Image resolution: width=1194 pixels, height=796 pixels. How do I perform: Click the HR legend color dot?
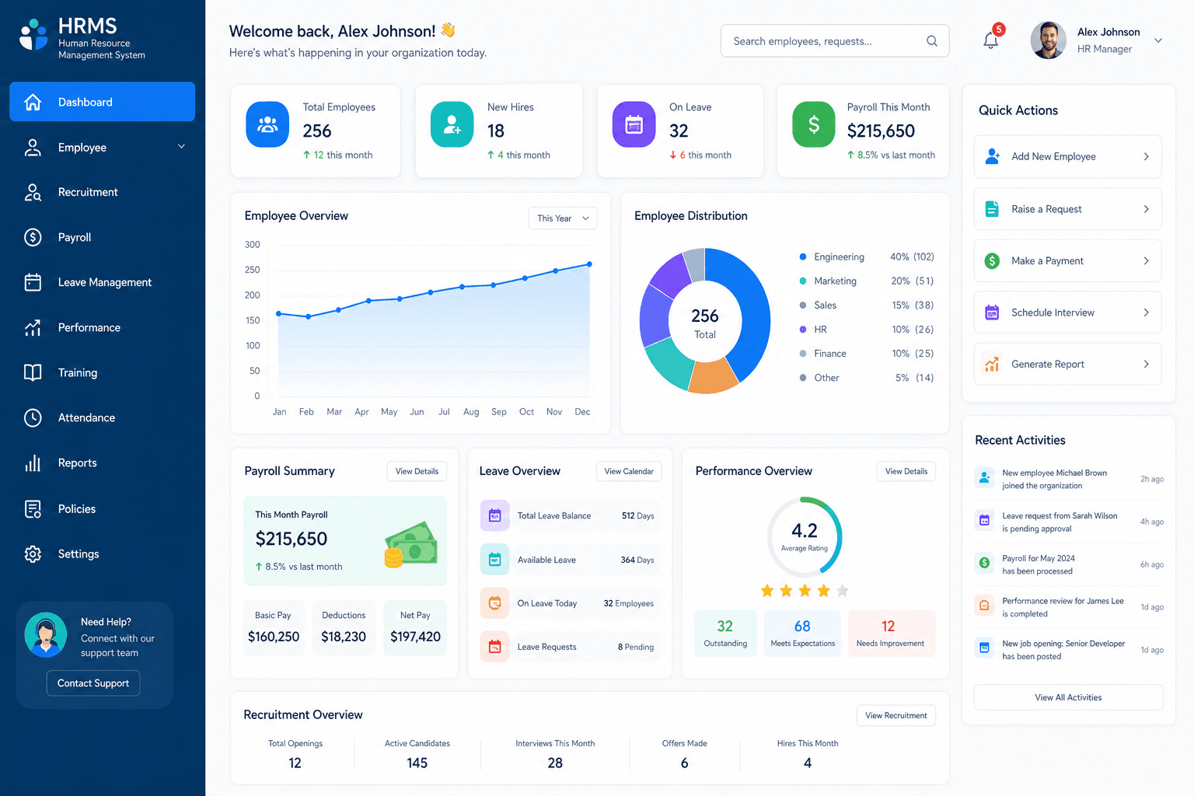click(x=803, y=330)
